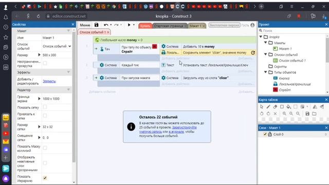This screenshot has width=329, height=185.
Task: Click the в журнале link
Action: coord(176,132)
